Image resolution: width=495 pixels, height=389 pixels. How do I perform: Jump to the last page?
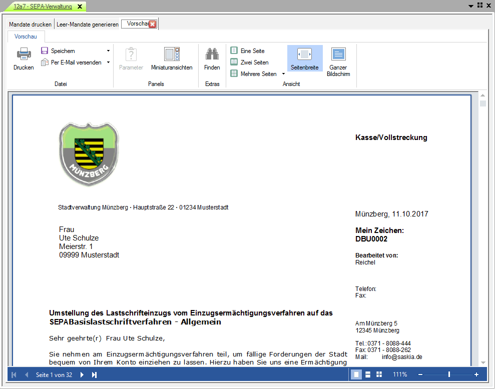[x=94, y=374]
